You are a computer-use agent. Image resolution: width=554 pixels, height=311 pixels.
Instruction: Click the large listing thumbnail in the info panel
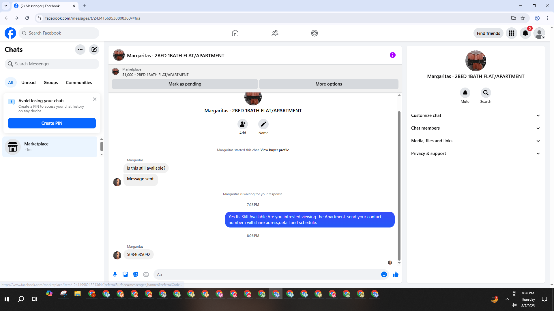[476, 61]
